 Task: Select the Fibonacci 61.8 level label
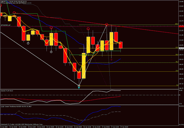tap(177, 47)
